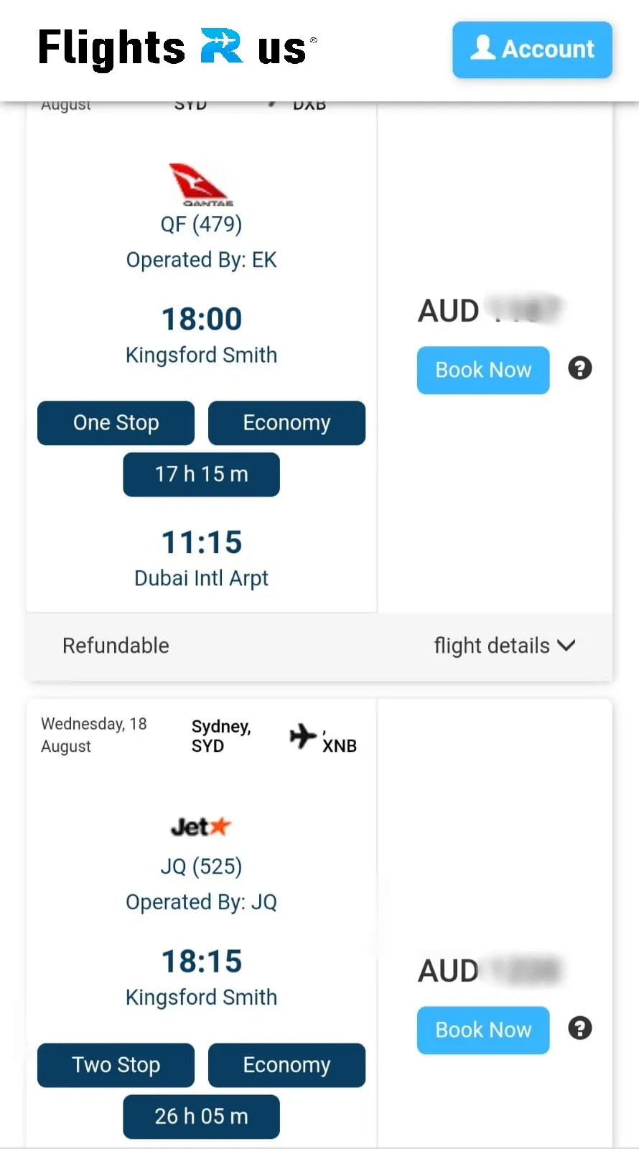Click the 26 h 05 m duration badge
The image size is (639, 1149).
coord(201,1117)
